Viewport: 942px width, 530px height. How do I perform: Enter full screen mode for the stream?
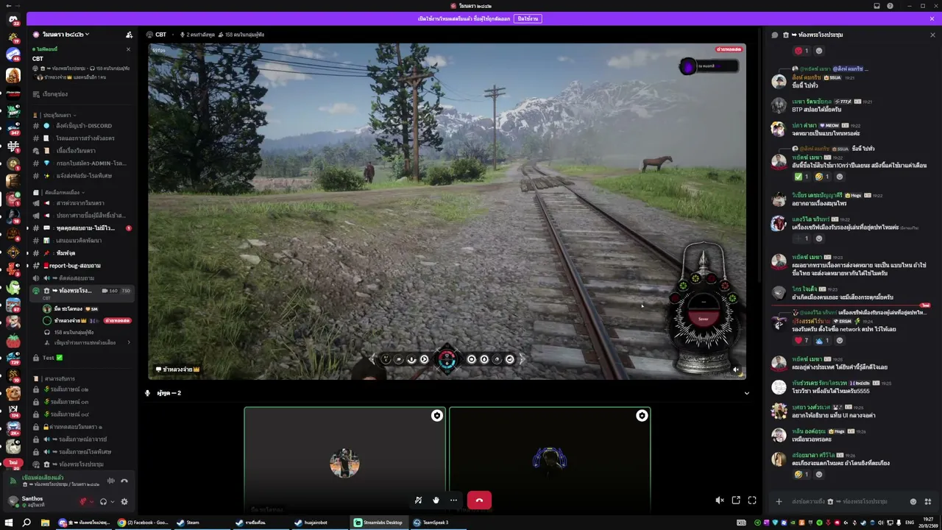[752, 501]
